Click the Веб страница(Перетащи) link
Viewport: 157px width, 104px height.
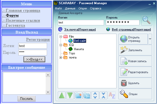(x=131, y=30)
